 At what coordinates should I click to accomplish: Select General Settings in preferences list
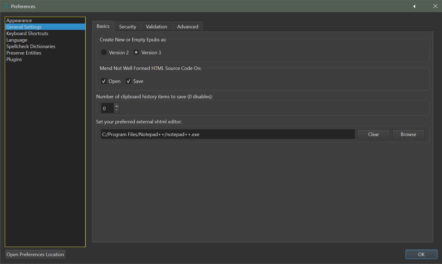(45, 27)
